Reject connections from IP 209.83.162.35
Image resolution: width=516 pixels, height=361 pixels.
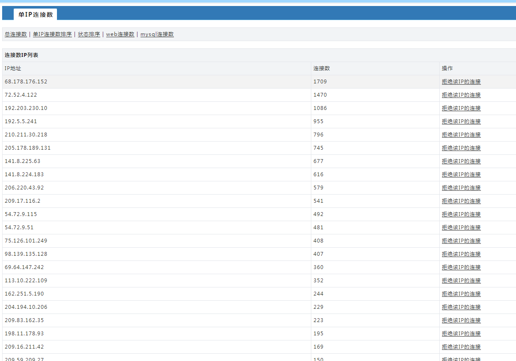(x=461, y=320)
